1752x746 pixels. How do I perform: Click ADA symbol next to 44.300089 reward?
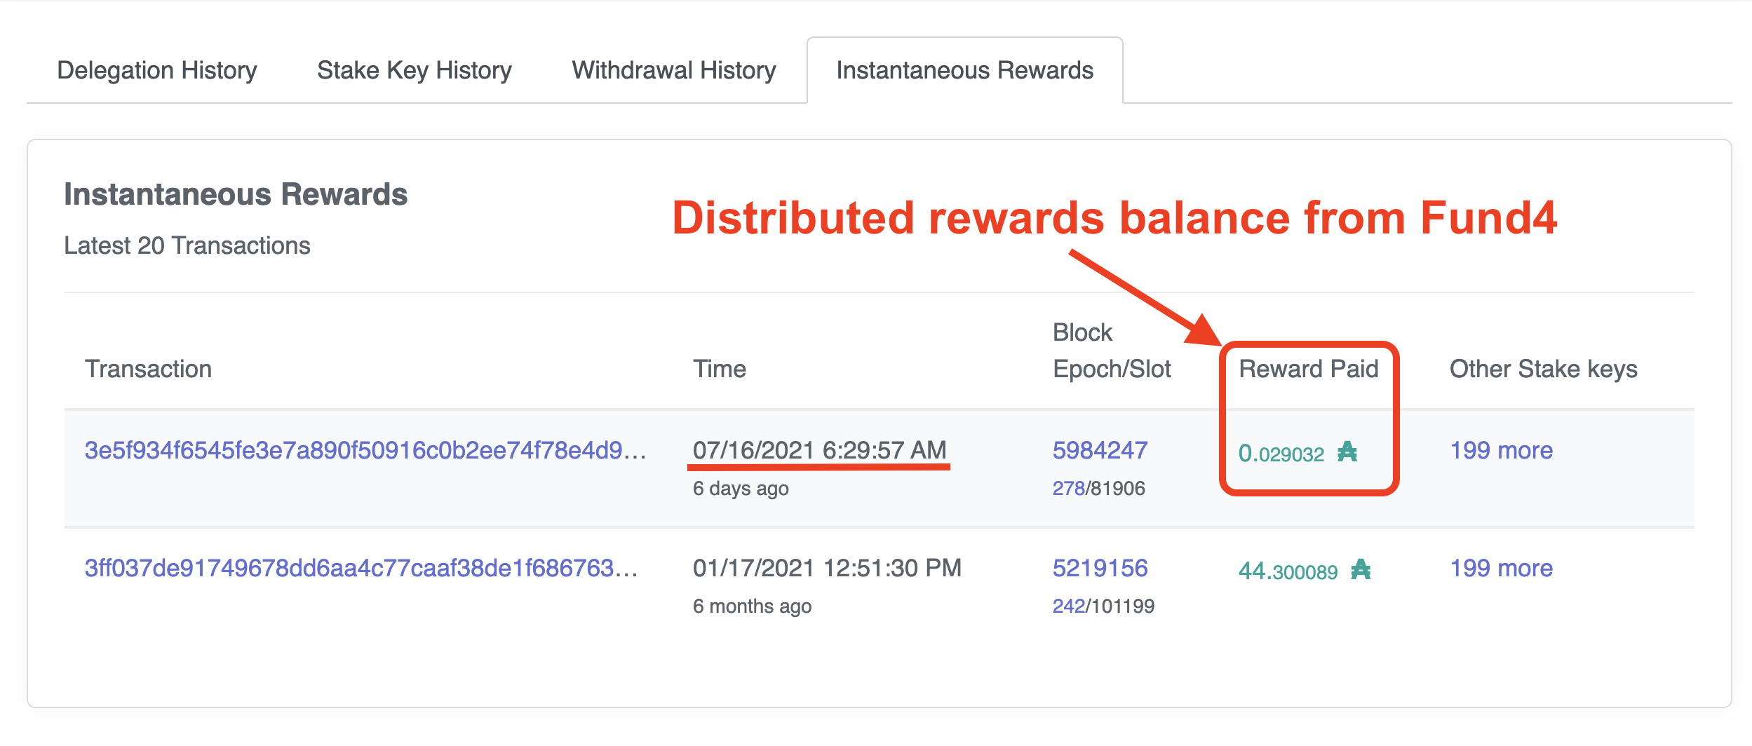click(x=1361, y=570)
